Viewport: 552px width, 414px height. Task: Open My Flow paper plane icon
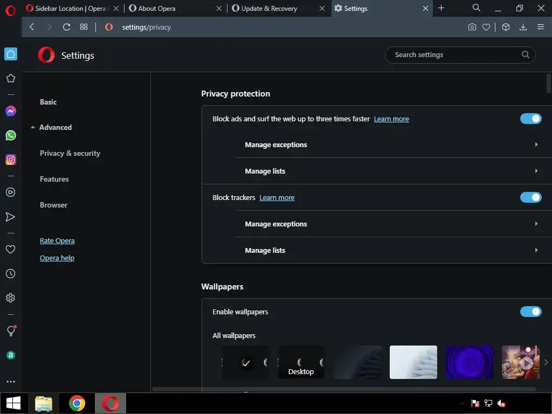pos(11,217)
